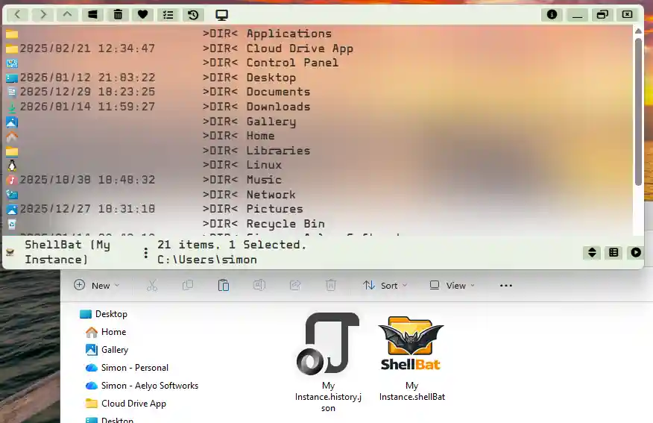Select the Downloads directory entry

pos(278,107)
